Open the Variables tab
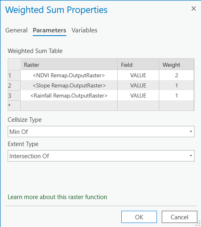 pos(85,30)
